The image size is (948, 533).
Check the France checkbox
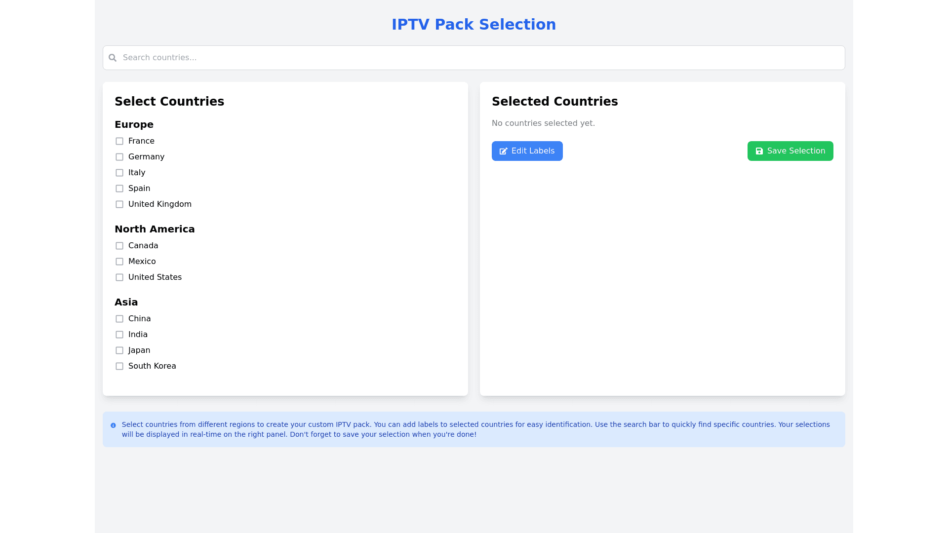119,141
